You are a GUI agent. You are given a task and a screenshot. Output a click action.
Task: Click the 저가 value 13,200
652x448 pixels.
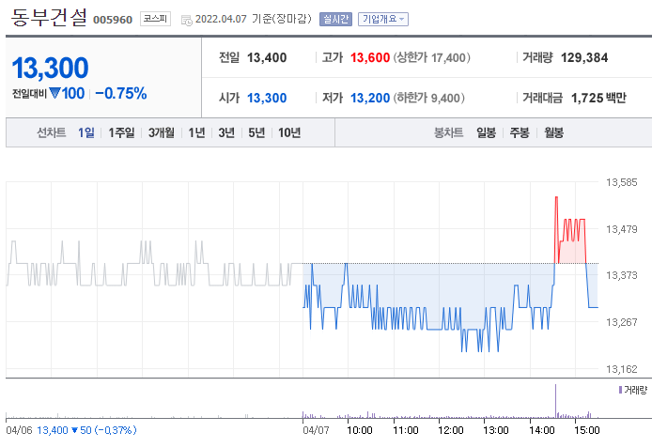[370, 98]
